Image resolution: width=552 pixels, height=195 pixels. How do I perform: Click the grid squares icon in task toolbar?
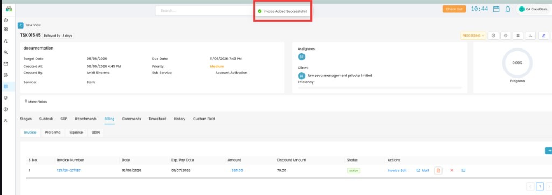[518, 36]
